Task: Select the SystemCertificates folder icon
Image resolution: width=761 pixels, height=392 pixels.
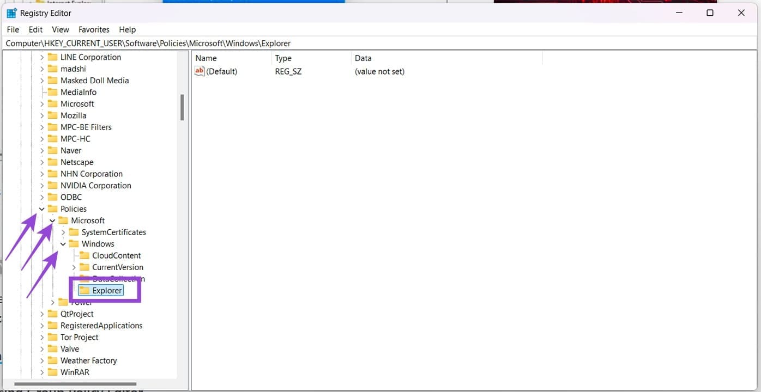Action: 74,232
